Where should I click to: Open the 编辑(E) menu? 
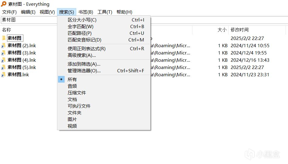pyautogui.click(x=28, y=12)
